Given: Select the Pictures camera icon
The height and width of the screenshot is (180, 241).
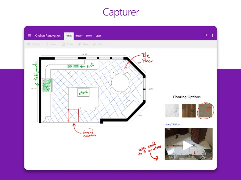Looking at the screenshot, I should (29, 44).
